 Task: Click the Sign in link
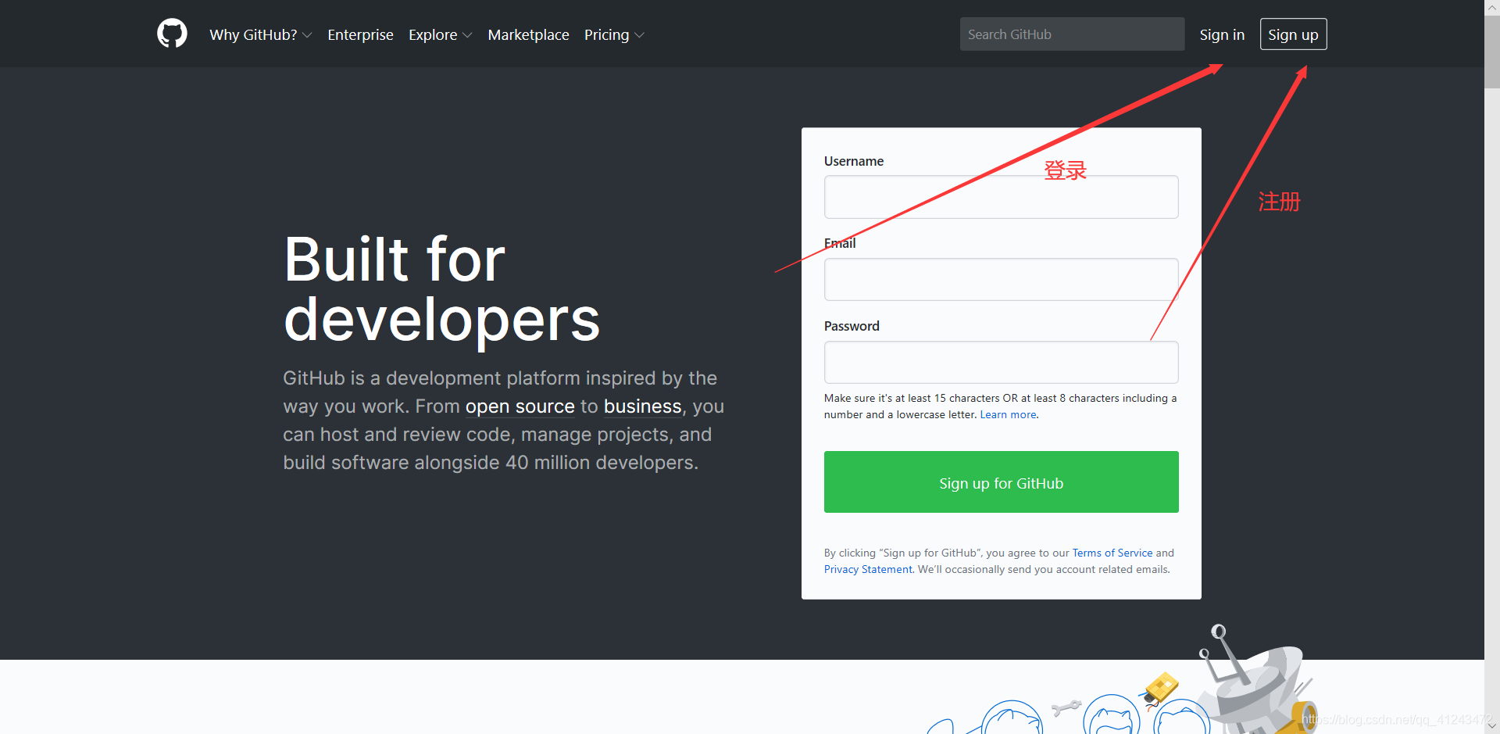click(1222, 34)
